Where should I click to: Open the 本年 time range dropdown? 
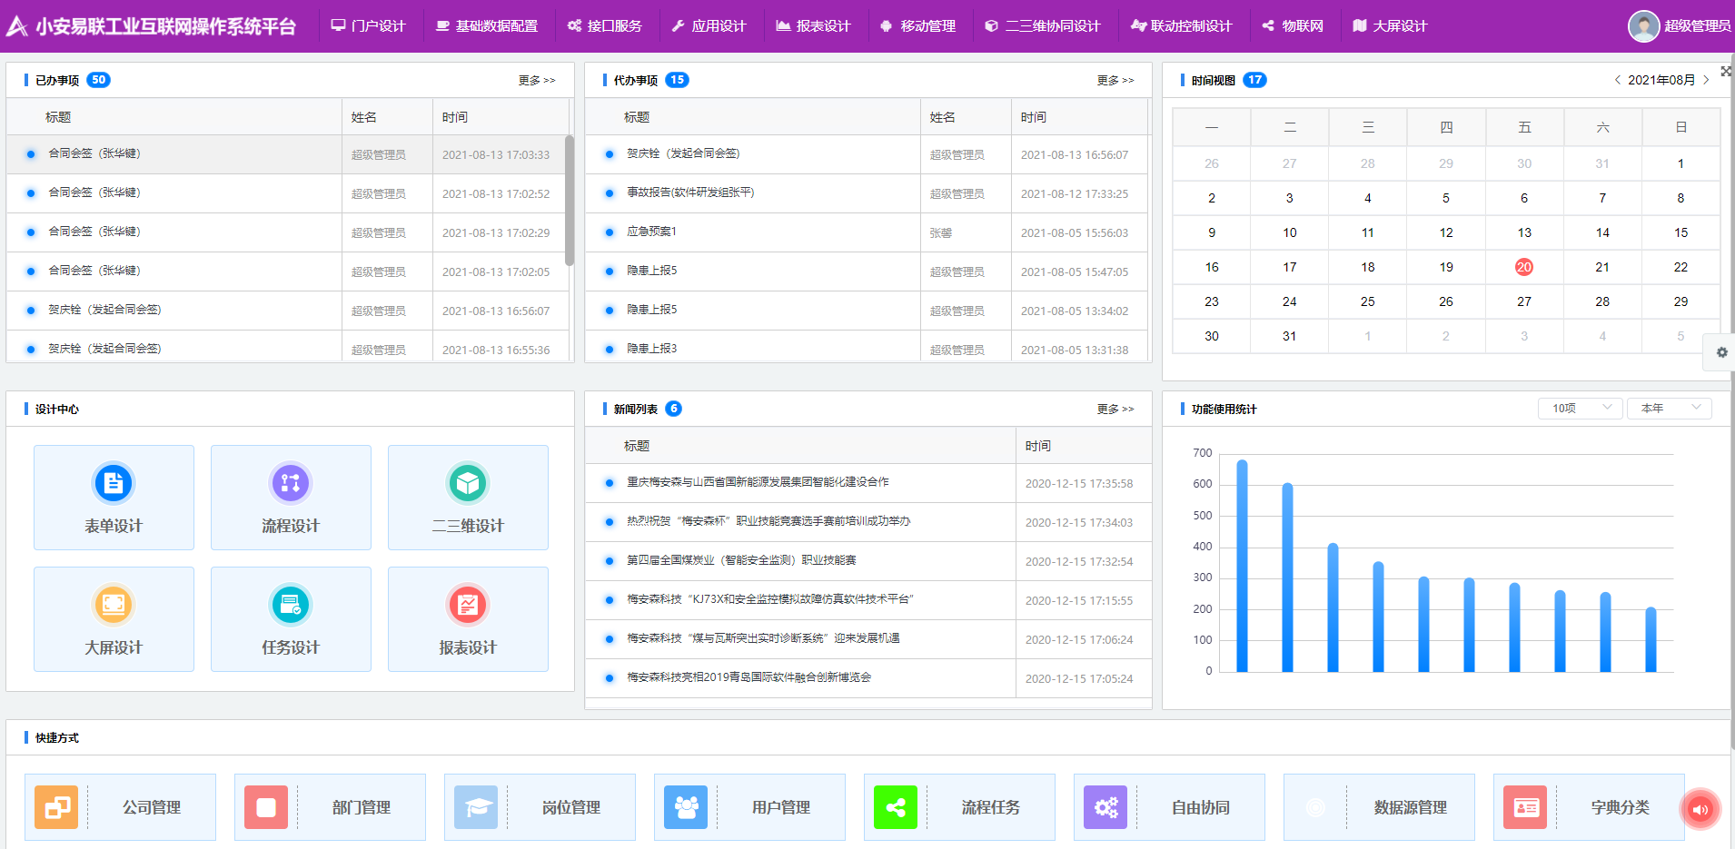(1669, 409)
